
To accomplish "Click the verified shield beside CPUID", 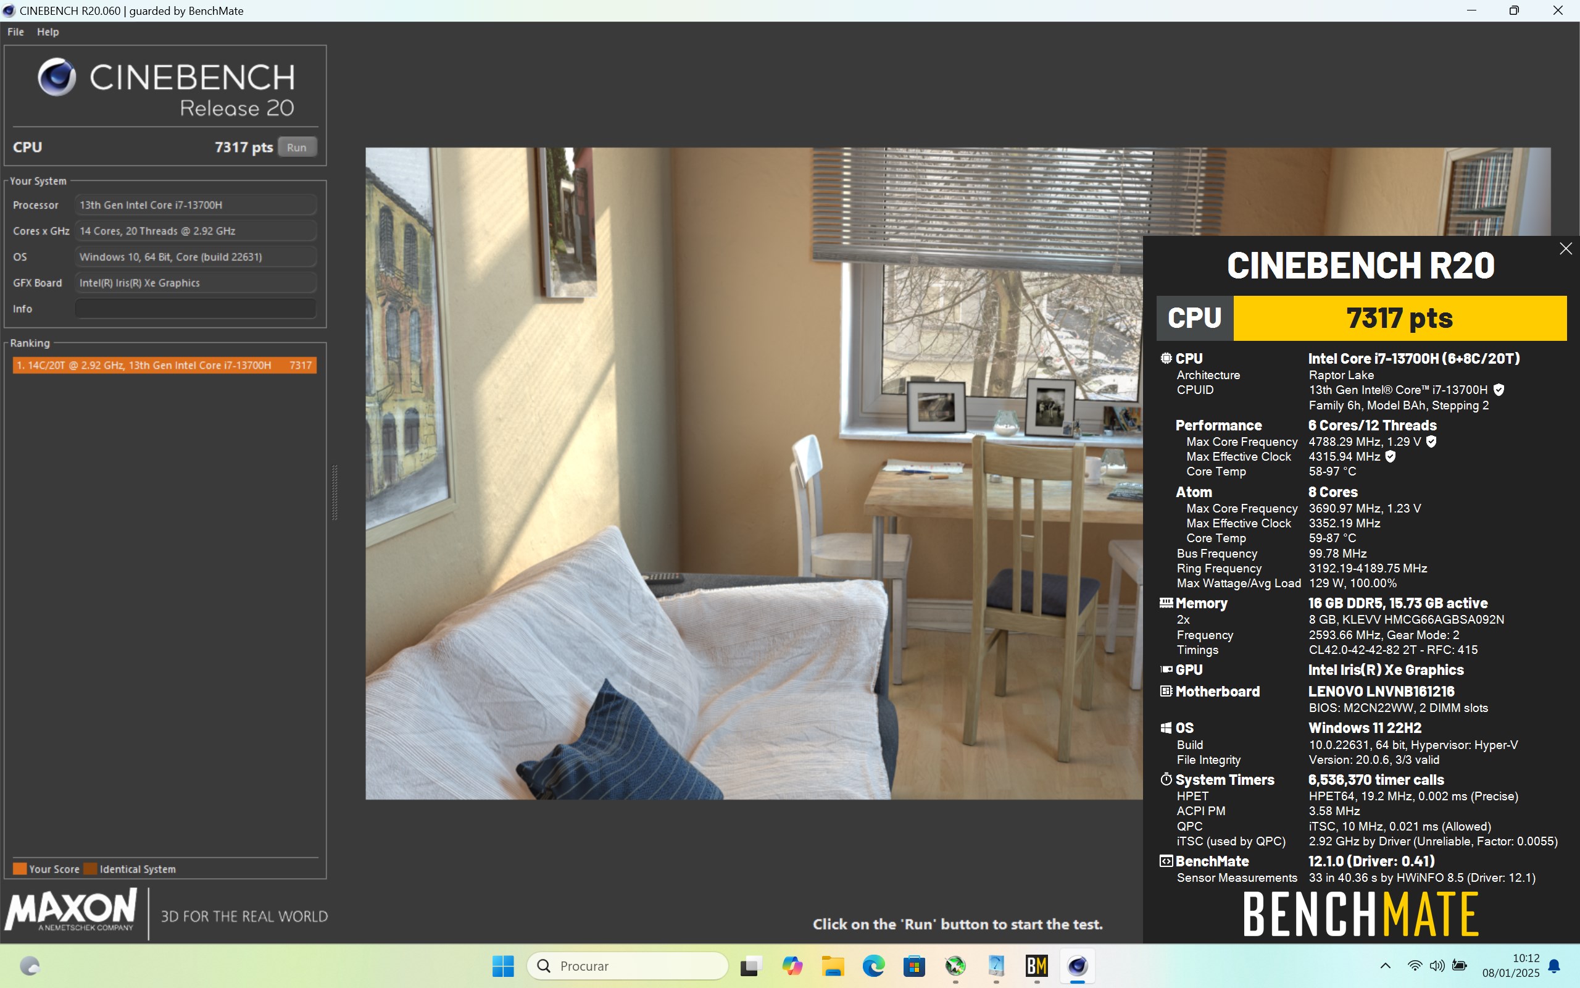I will (x=1499, y=390).
